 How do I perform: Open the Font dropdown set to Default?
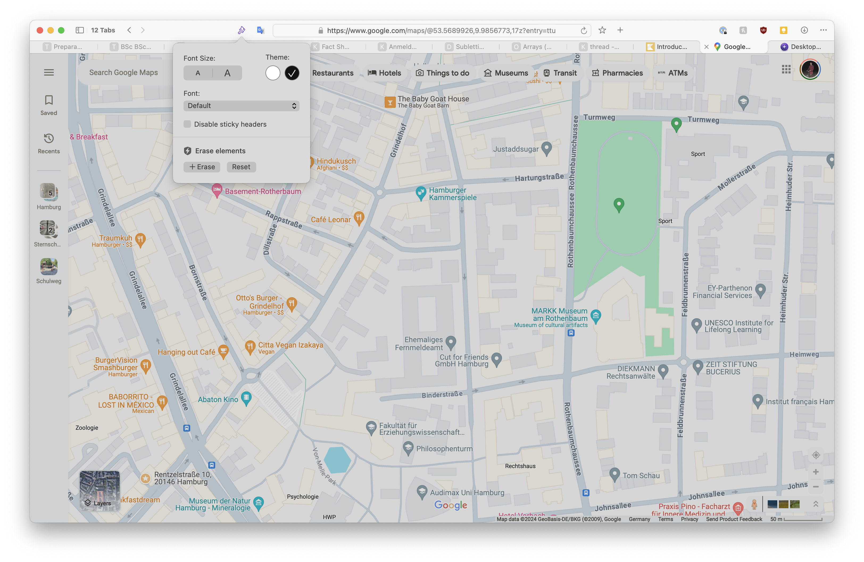242,106
